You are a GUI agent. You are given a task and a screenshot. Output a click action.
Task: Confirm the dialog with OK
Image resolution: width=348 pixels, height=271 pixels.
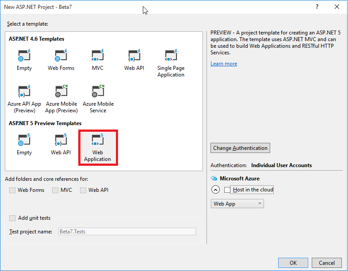(293, 263)
